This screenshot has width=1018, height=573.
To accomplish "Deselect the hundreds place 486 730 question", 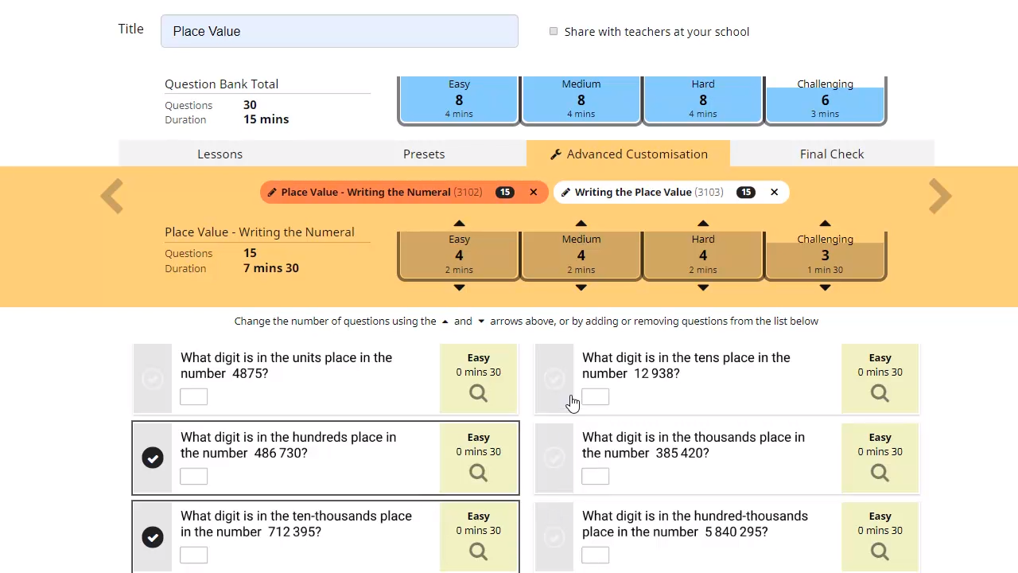I will [x=153, y=458].
